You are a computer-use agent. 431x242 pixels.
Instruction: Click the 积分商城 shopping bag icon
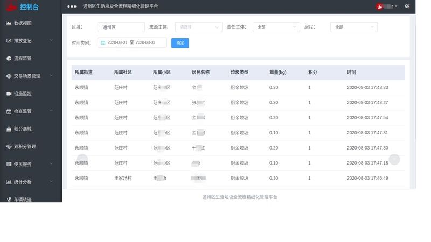[9, 129]
